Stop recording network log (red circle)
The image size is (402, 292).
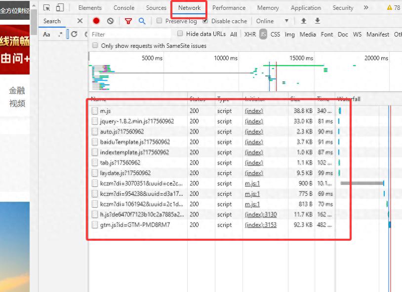pyautogui.click(x=96, y=21)
